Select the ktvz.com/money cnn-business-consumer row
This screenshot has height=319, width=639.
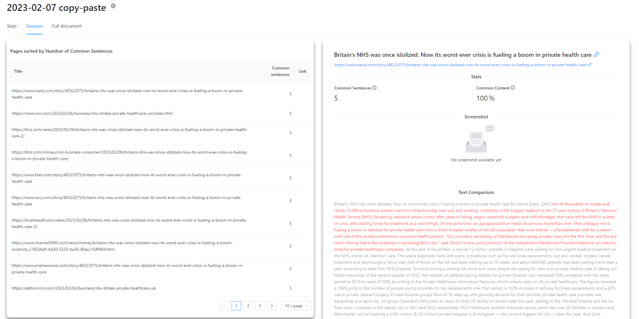pos(160,156)
